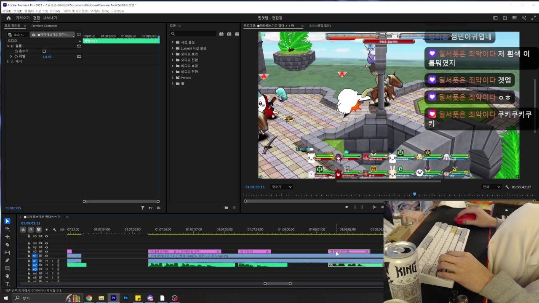The height and width of the screenshot is (303, 539).
Task: Switch to 내보내기 workspace tab
Action: [50, 18]
